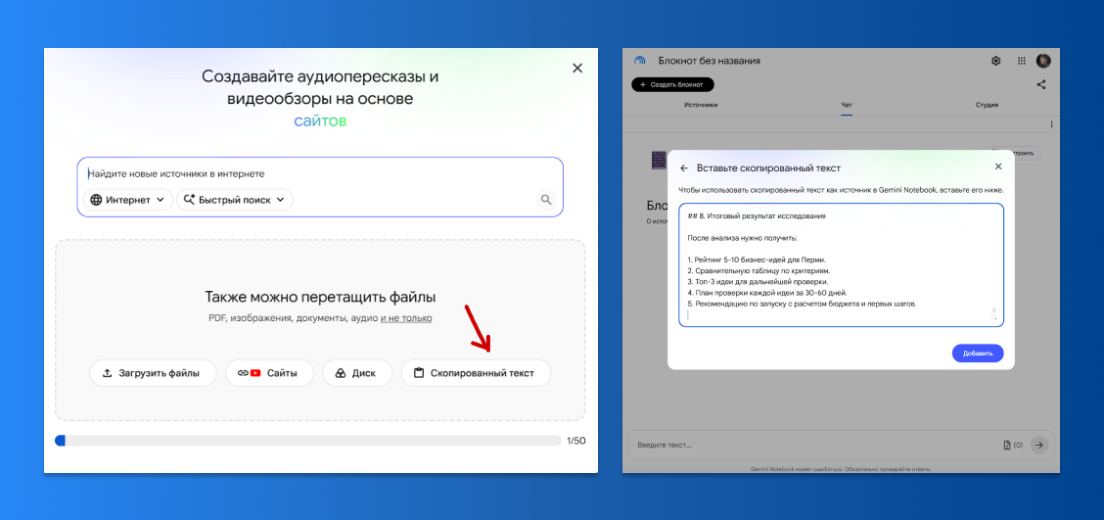The height and width of the screenshot is (520, 1104).
Task: Open the three-dot menu below tabs
Action: pos(1052,124)
